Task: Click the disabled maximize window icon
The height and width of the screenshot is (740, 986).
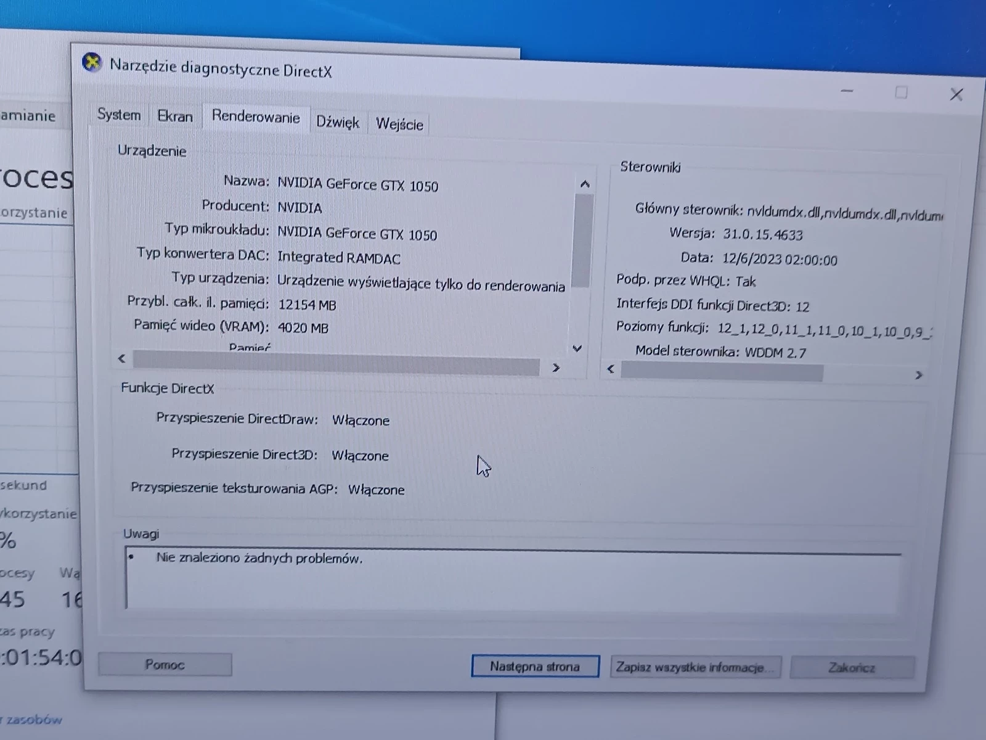Action: click(x=901, y=93)
